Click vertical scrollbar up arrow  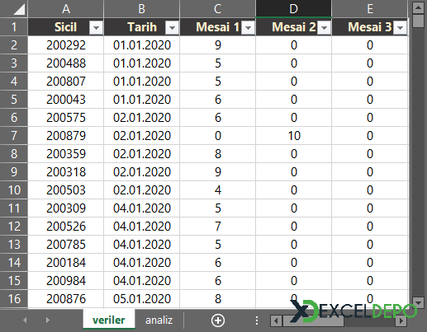point(418,7)
